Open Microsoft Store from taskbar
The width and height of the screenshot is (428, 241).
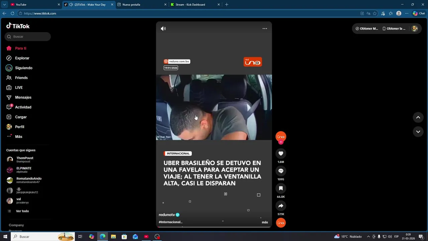point(124,237)
